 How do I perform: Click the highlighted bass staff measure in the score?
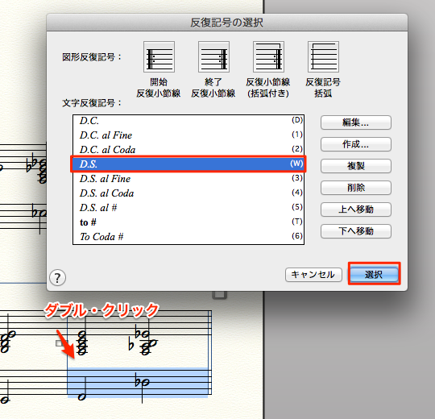(x=138, y=383)
